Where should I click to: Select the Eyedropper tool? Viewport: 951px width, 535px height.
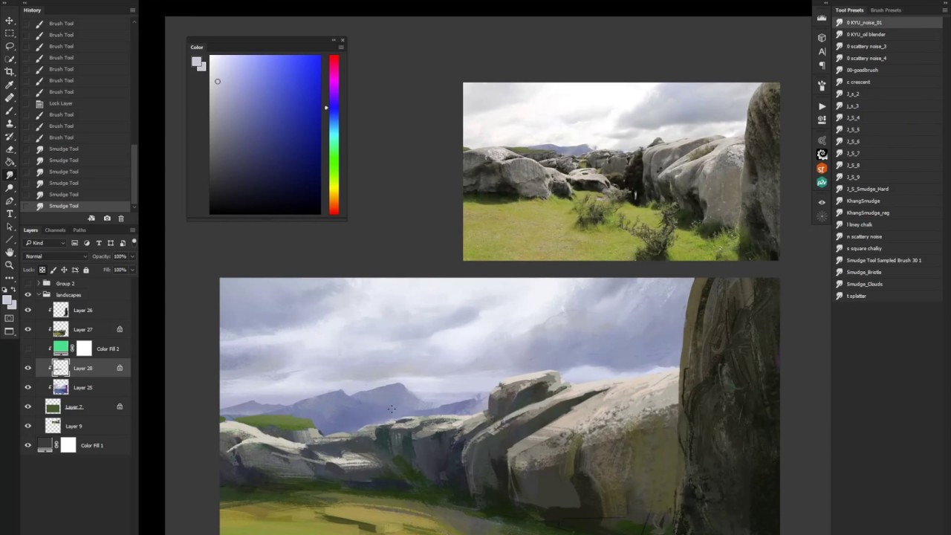(x=10, y=85)
